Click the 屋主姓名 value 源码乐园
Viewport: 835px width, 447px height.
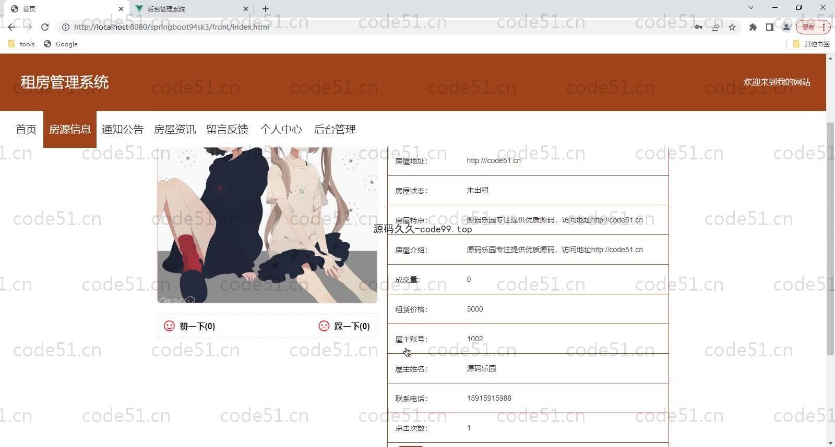481,368
